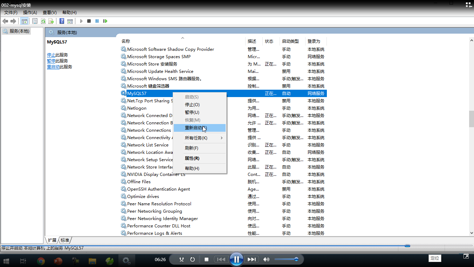Screen dimensions: 474x267
Task: Open File Explorer folder on taskbar
Action: pyautogui.click(x=92, y=261)
